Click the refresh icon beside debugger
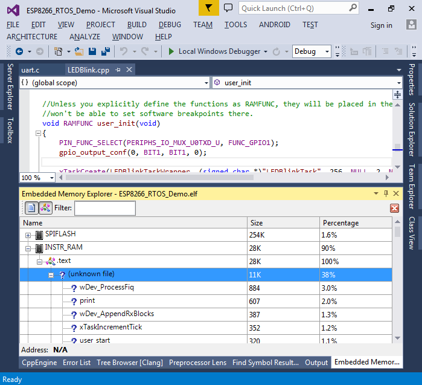422x385 pixels. coord(276,51)
